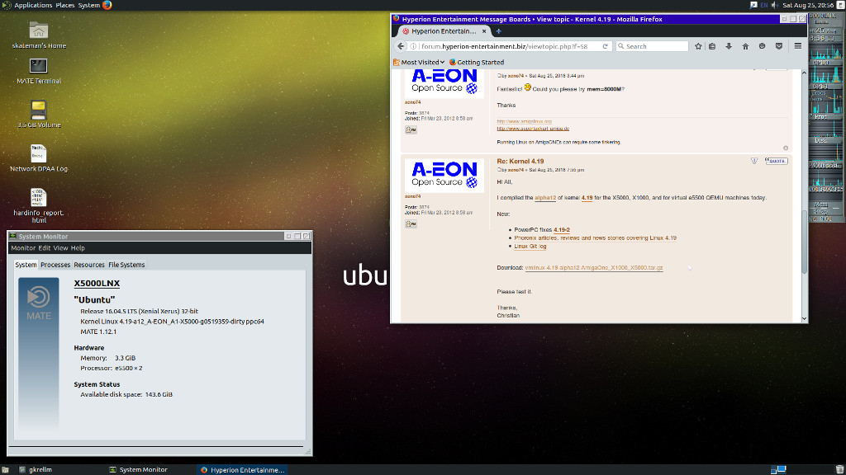This screenshot has width=846, height=475.
Task: Show site information icon in Firefox address bar
Action: [413, 46]
